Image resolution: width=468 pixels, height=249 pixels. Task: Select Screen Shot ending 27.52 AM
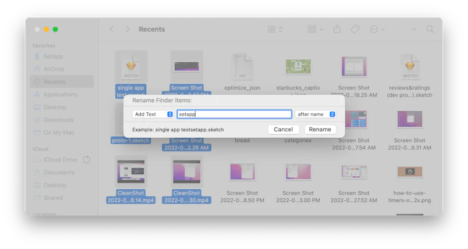pyautogui.click(x=354, y=172)
